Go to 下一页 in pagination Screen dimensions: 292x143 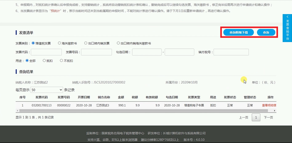click(268, 118)
